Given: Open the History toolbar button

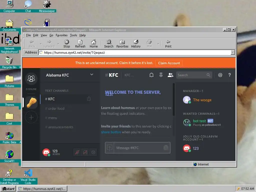Looking at the screenshot, I should pos(136,44).
